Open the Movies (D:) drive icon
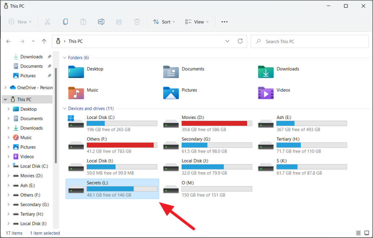 click(x=171, y=124)
